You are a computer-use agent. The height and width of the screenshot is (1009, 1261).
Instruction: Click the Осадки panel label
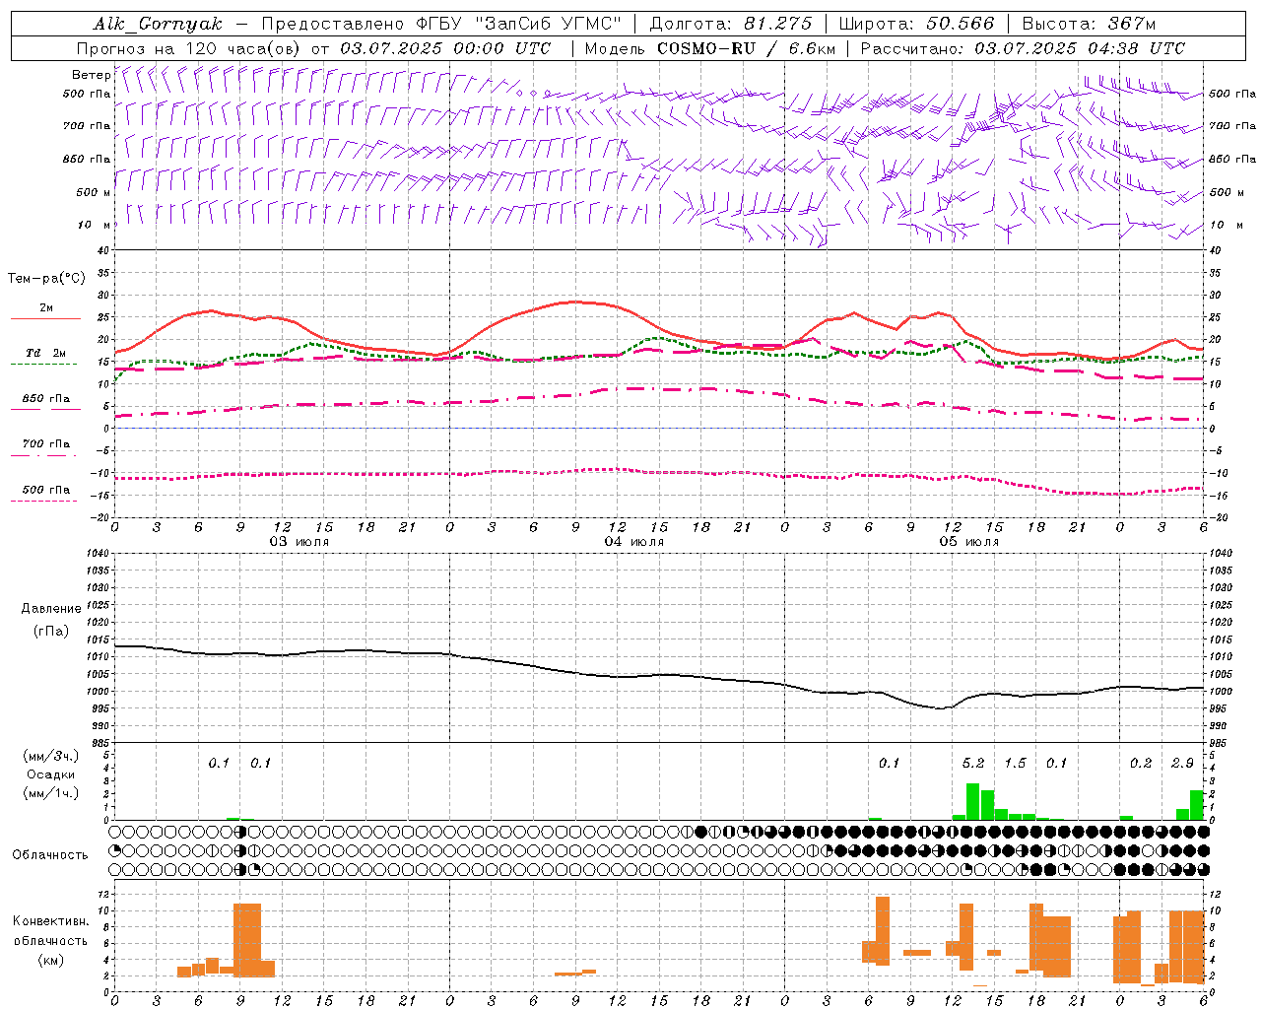[50, 774]
